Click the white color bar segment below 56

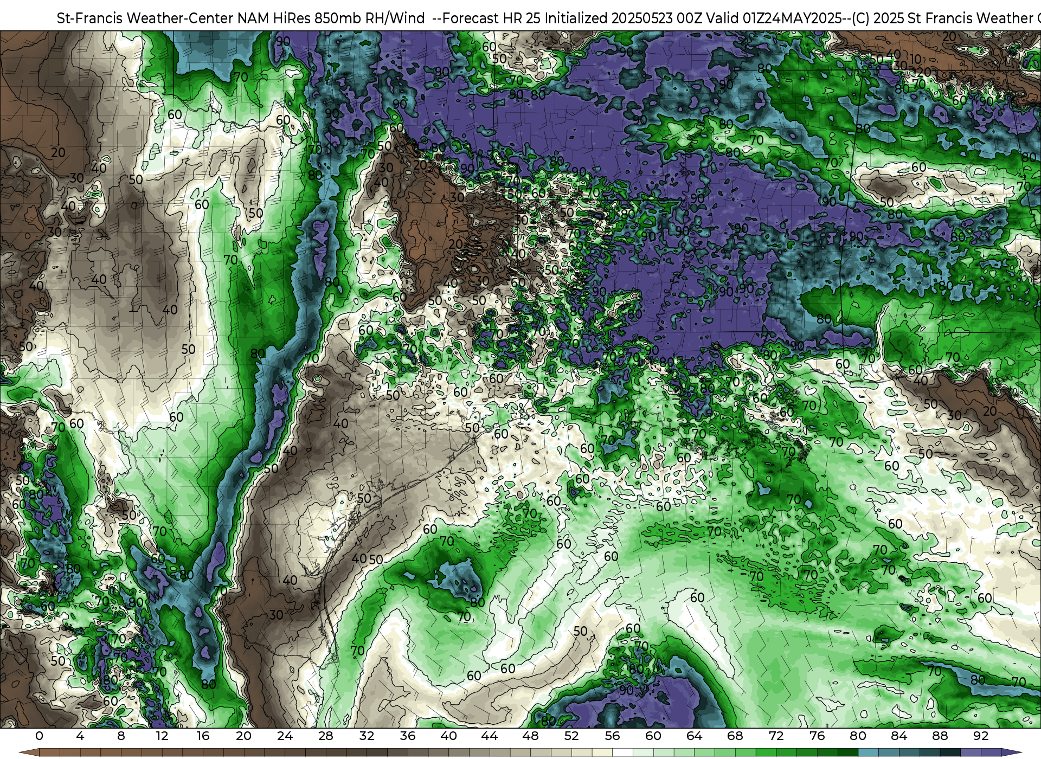pos(622,752)
